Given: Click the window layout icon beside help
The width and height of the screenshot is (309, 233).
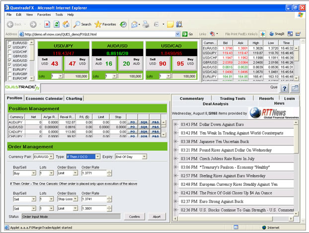Looking at the screenshot, I should (295, 88).
